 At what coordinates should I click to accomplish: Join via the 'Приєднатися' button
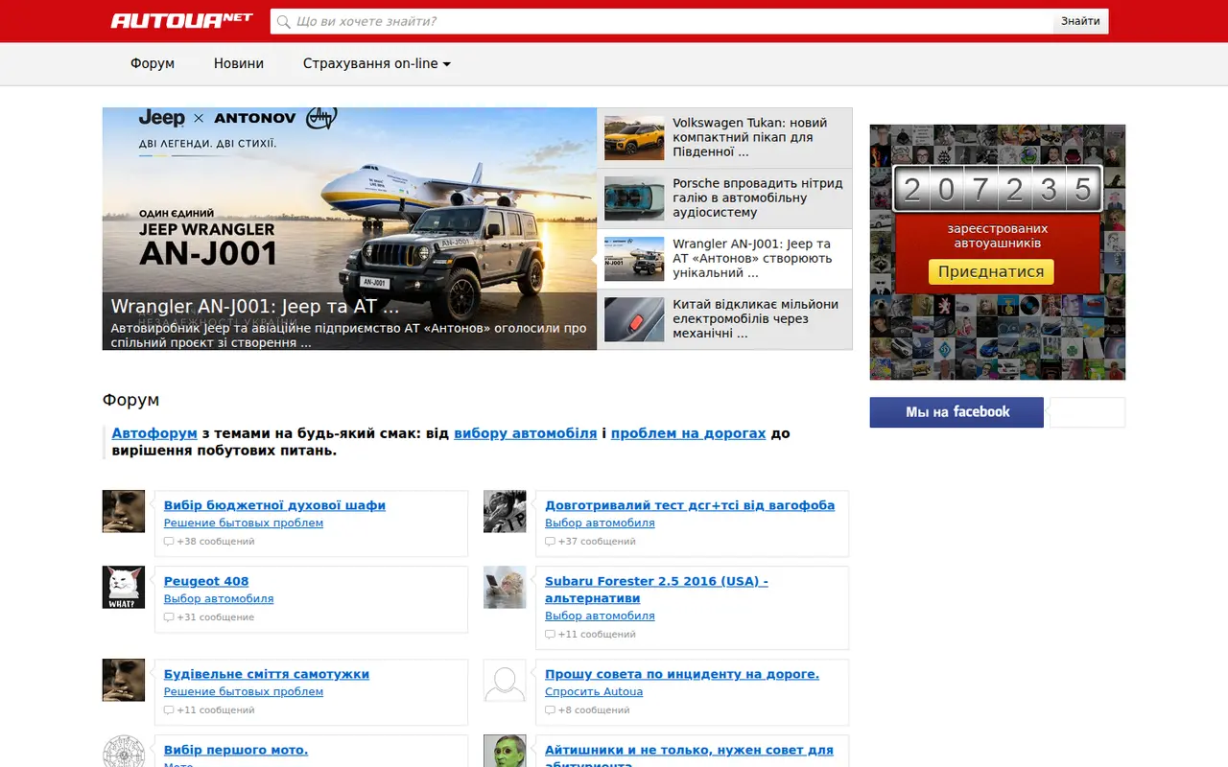(991, 271)
